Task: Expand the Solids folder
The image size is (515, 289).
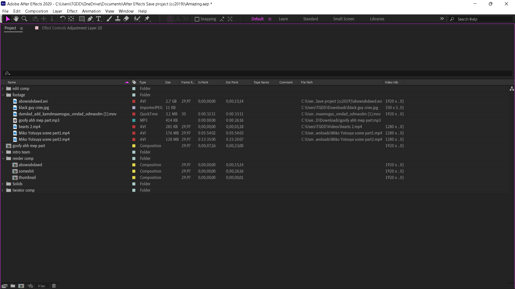Action: [x=3, y=184]
